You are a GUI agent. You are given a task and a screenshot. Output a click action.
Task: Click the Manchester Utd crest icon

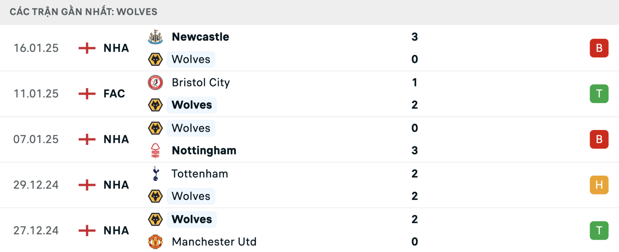pos(155,242)
